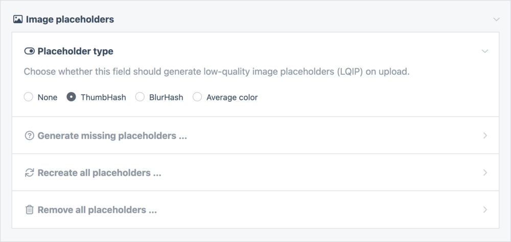The width and height of the screenshot is (511, 242).
Task: Expand Recreate all placeholders row arrow
Action: coord(485,173)
